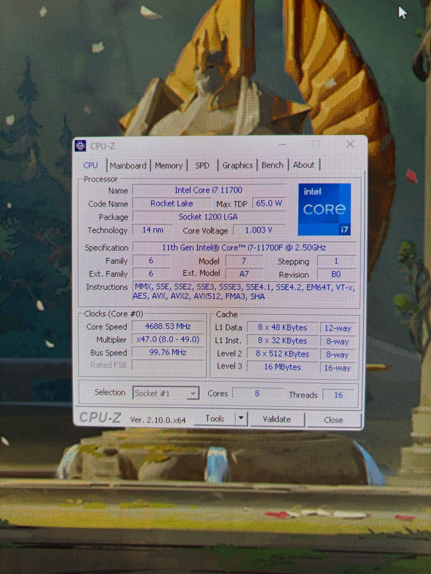Click the Intel Core i7 logo badge

point(324,209)
